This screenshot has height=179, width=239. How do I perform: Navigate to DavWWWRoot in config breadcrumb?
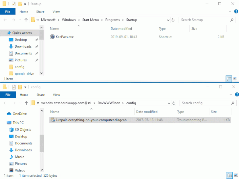[x=109, y=103]
